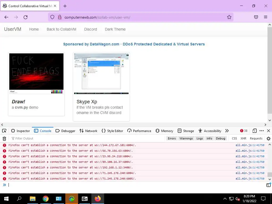Click the UserVM brand link
272x204 pixels.
(13, 29)
